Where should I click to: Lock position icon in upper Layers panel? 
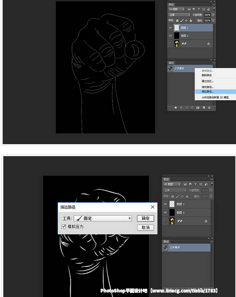[x=186, y=21]
